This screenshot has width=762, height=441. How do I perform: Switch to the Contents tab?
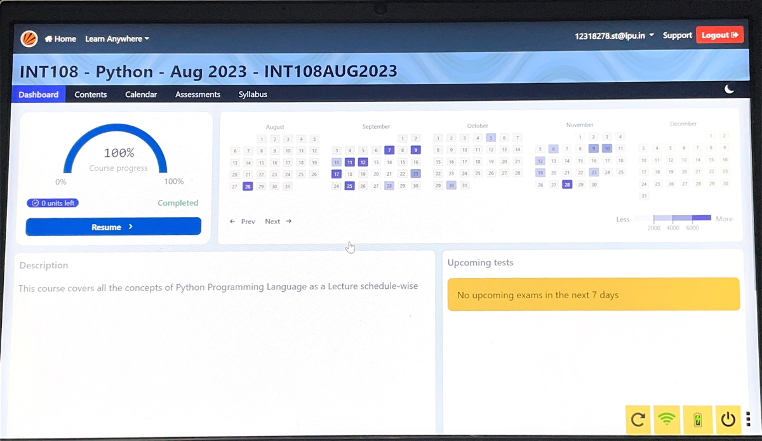coord(91,95)
